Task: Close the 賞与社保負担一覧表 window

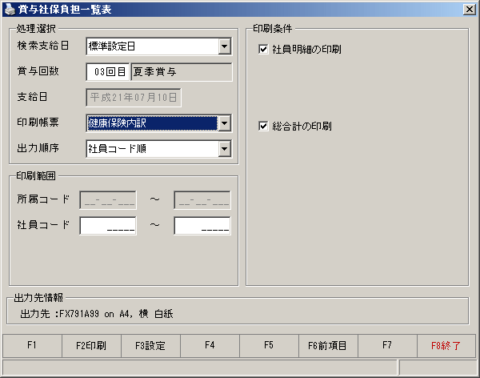Action: point(470,10)
